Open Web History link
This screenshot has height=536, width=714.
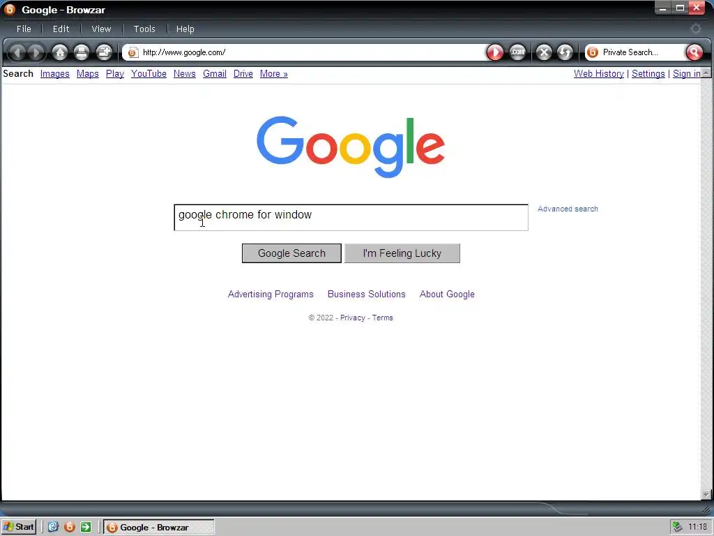(x=598, y=74)
